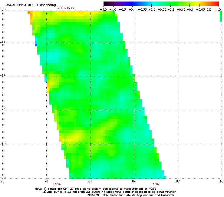Screen dimensions: 224x197
Task: Pick the cyan section of the color scale
Action: pyautogui.click(x=153, y=4)
